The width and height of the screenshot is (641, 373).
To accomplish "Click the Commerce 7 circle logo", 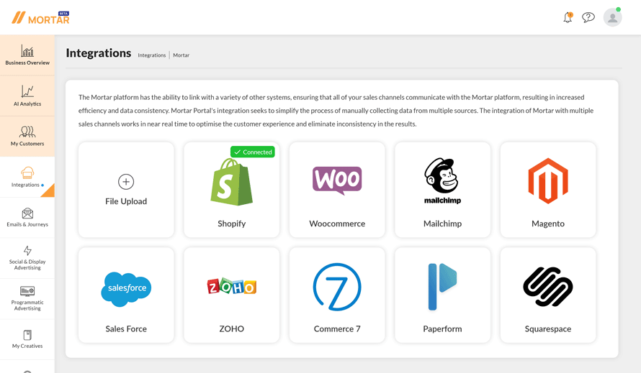I will 337,287.
